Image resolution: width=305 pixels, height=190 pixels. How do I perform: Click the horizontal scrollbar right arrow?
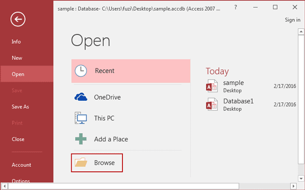tap(293, 186)
